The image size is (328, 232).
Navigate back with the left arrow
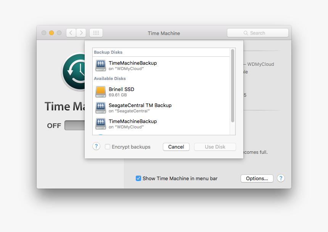71,32
